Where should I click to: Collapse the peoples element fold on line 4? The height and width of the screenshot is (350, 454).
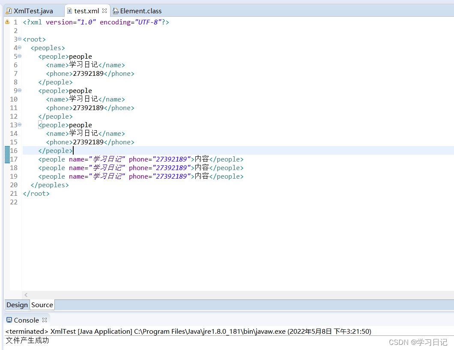point(19,48)
